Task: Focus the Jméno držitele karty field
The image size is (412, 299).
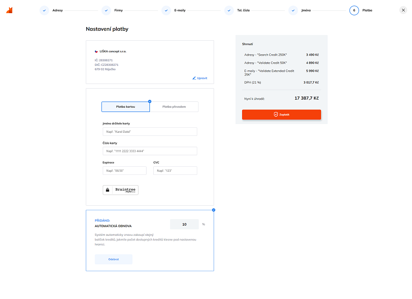Action: pos(150,132)
